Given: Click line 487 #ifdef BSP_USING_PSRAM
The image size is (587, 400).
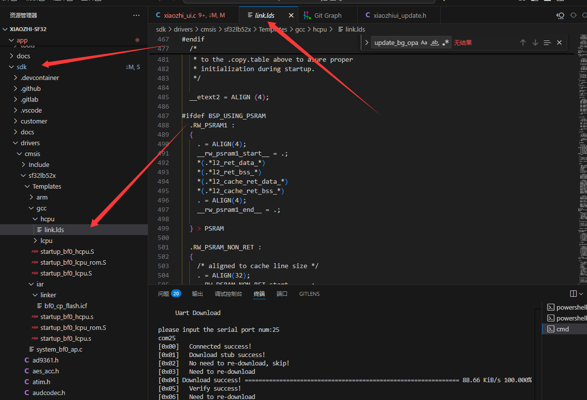Looking at the screenshot, I should [223, 116].
